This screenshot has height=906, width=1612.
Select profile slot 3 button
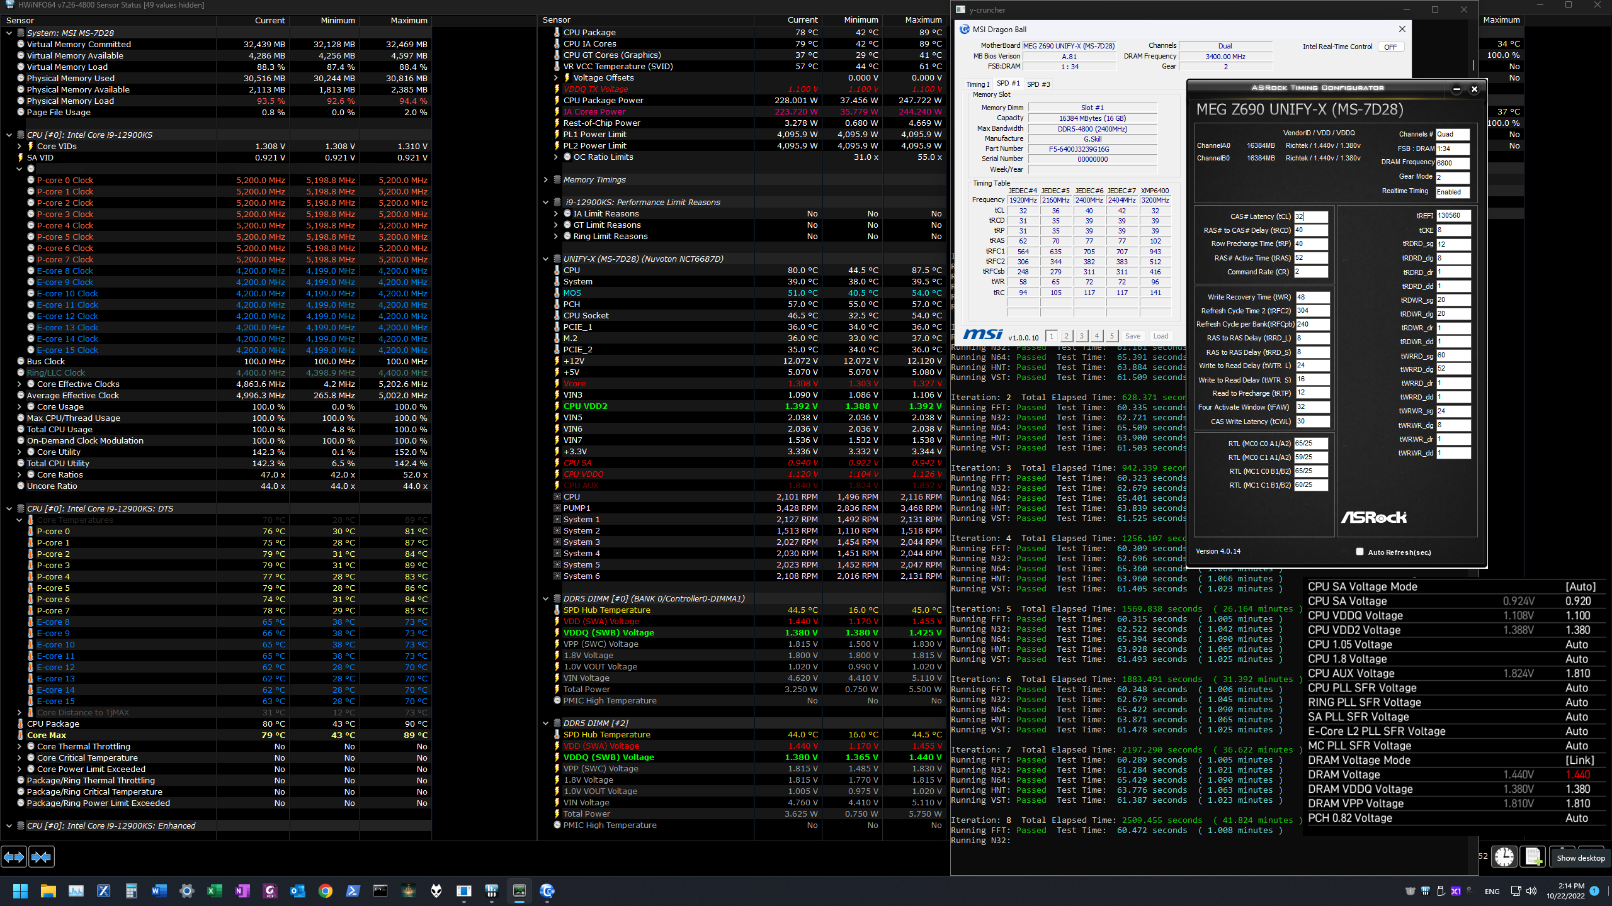(1081, 336)
